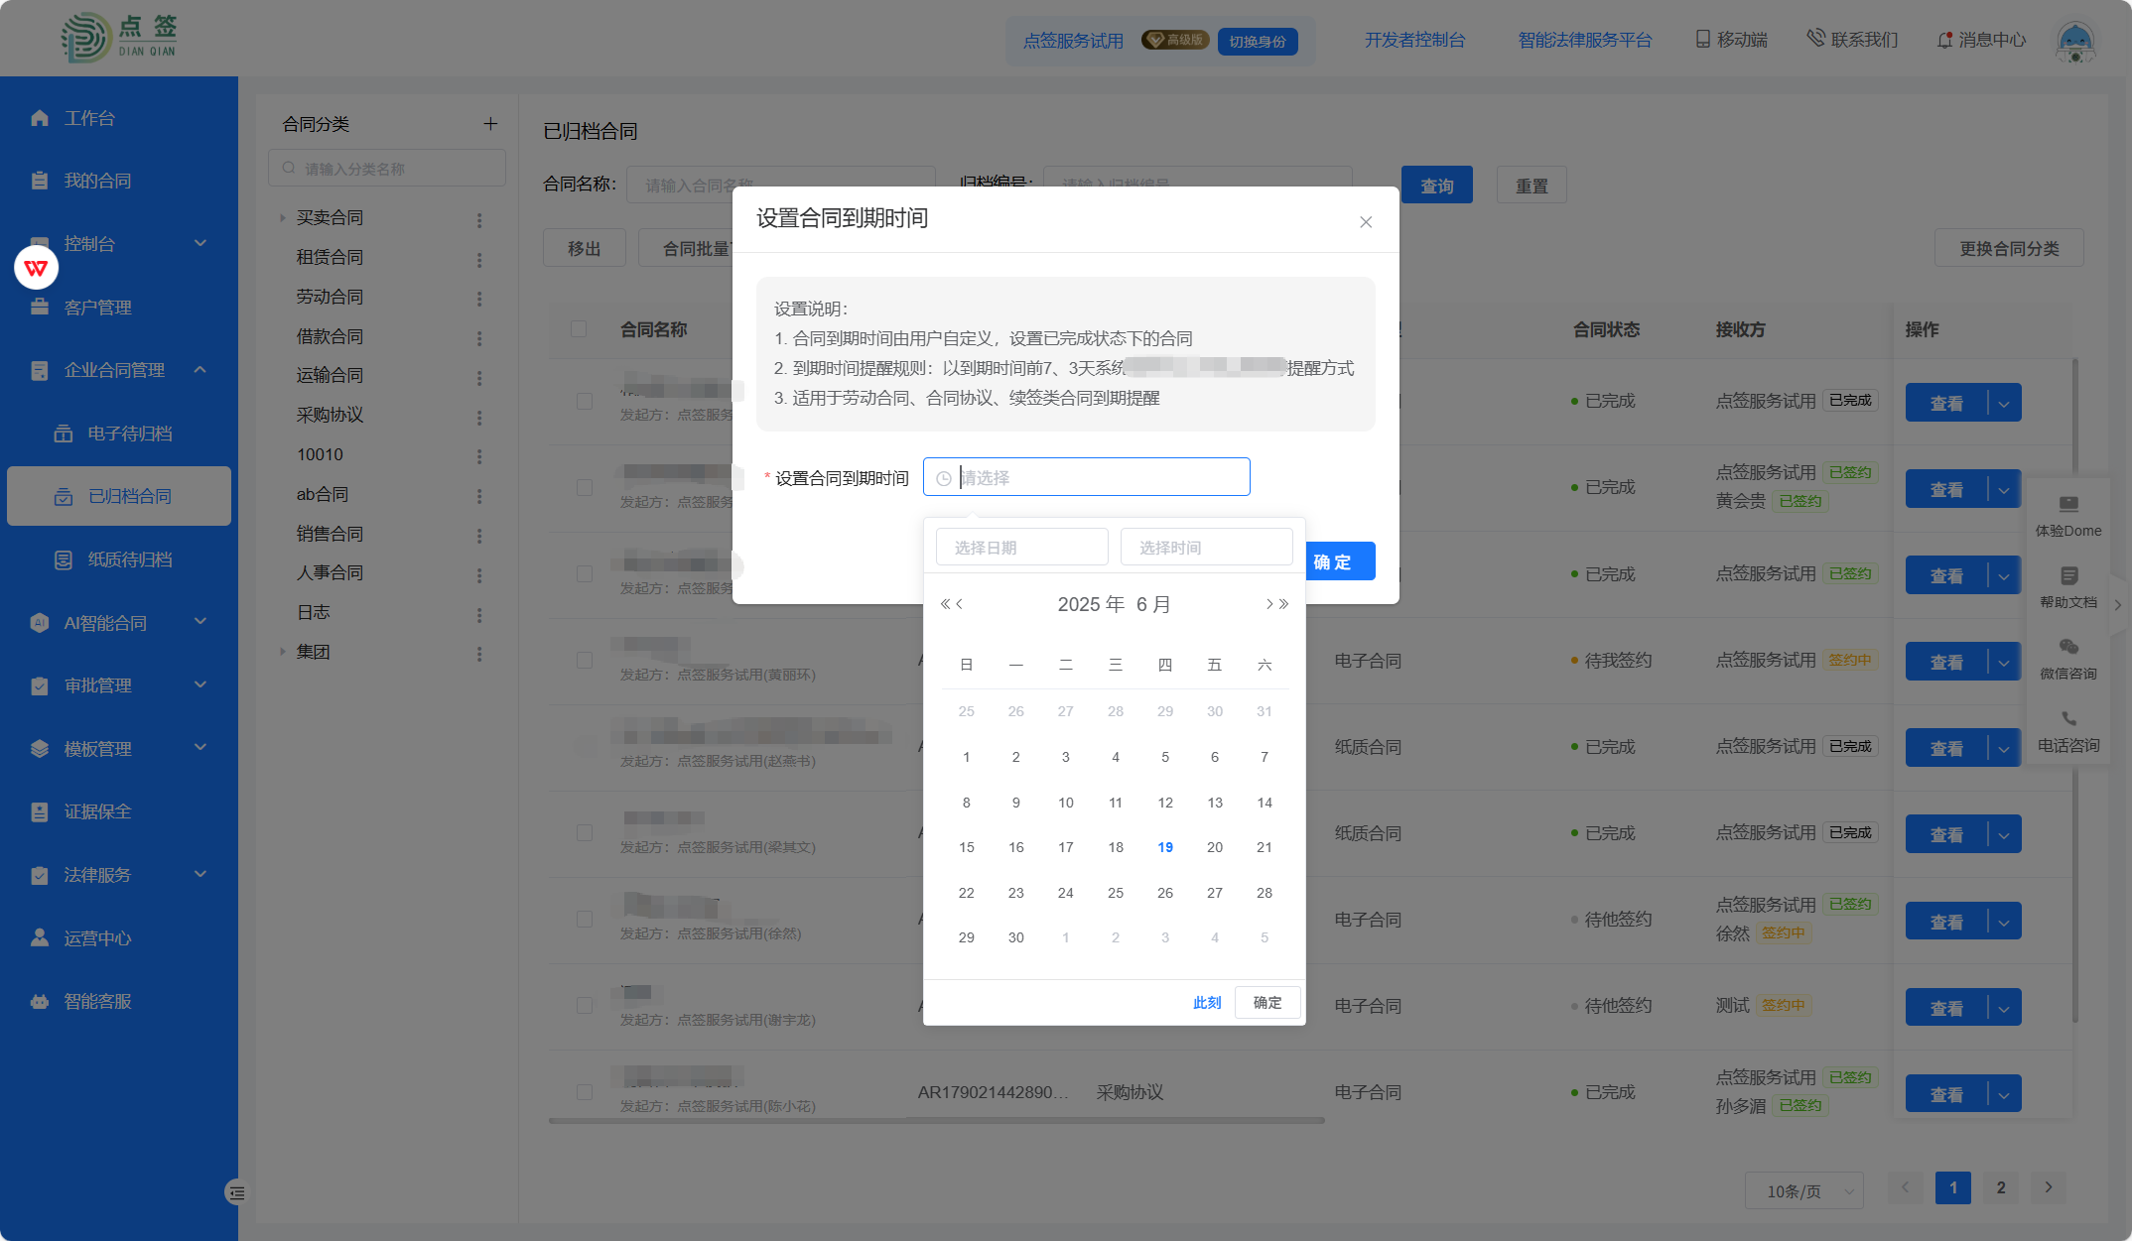Expand the 控制台 sidebar menu
Image resolution: width=2132 pixels, height=1241 pixels.
tap(200, 243)
